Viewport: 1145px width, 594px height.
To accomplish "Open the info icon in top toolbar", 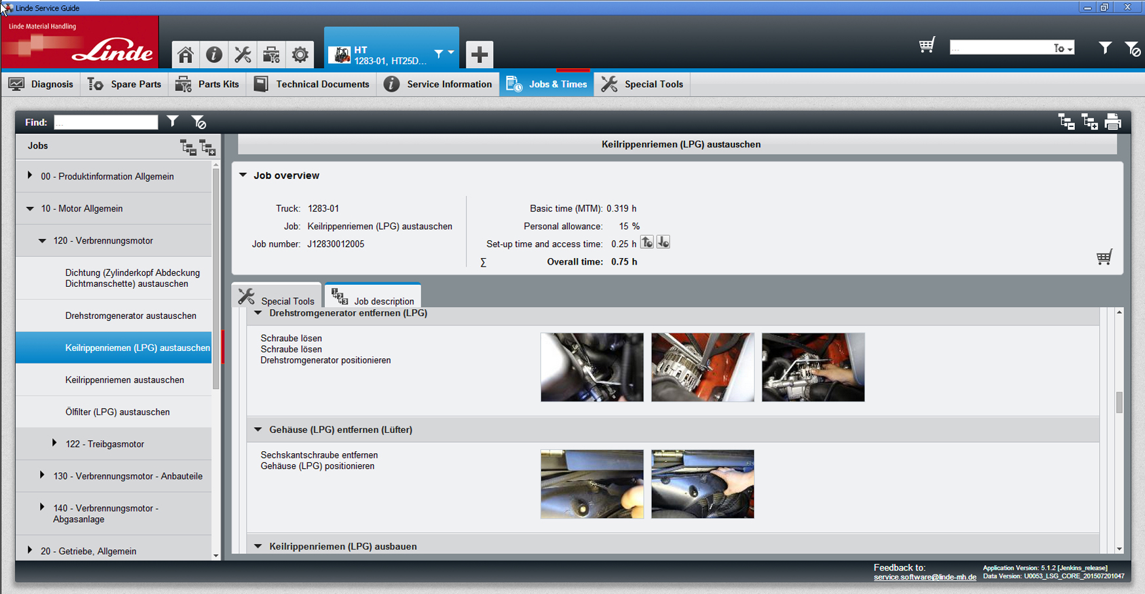I will pyautogui.click(x=214, y=54).
